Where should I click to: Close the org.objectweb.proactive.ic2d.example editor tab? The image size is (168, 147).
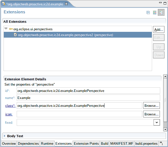[x=66, y=4]
